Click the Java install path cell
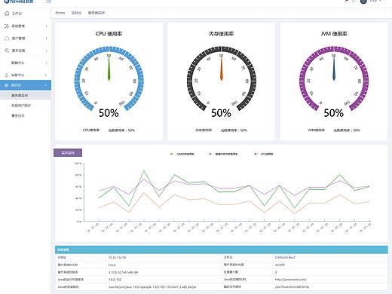The image size is (392, 294). pos(152,286)
